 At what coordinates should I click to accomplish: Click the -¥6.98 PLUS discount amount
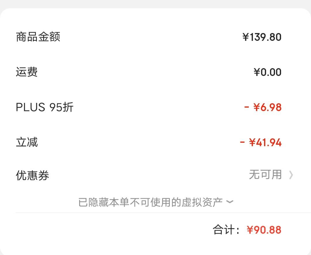point(263,107)
